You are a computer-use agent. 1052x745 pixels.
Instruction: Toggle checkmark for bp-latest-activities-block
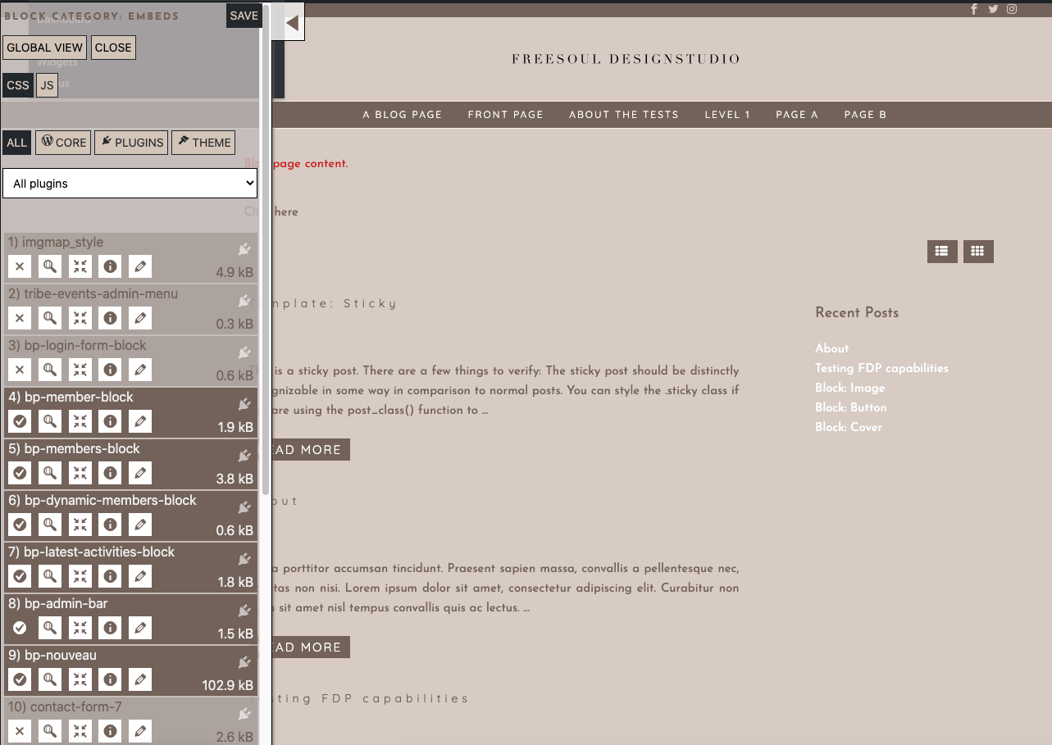[20, 576]
